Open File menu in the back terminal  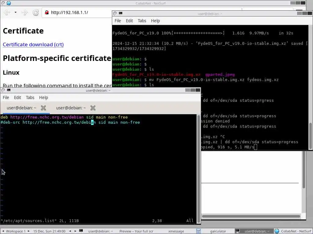[118, 21]
